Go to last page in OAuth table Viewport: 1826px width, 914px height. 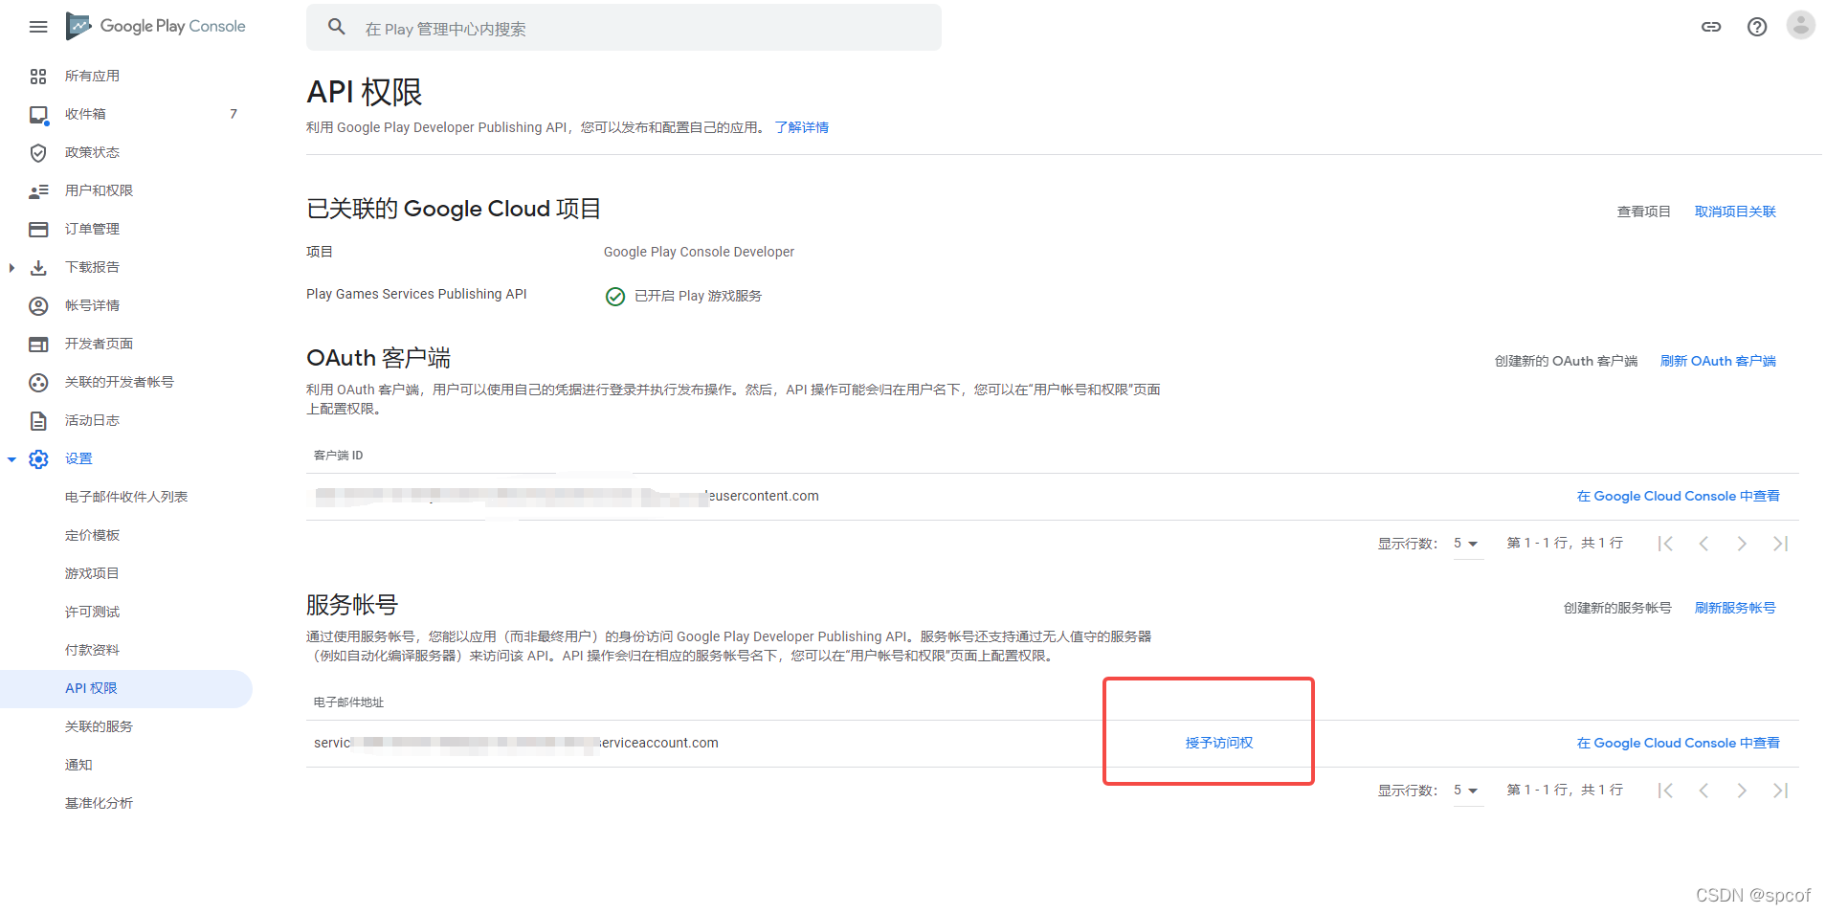tap(1780, 544)
